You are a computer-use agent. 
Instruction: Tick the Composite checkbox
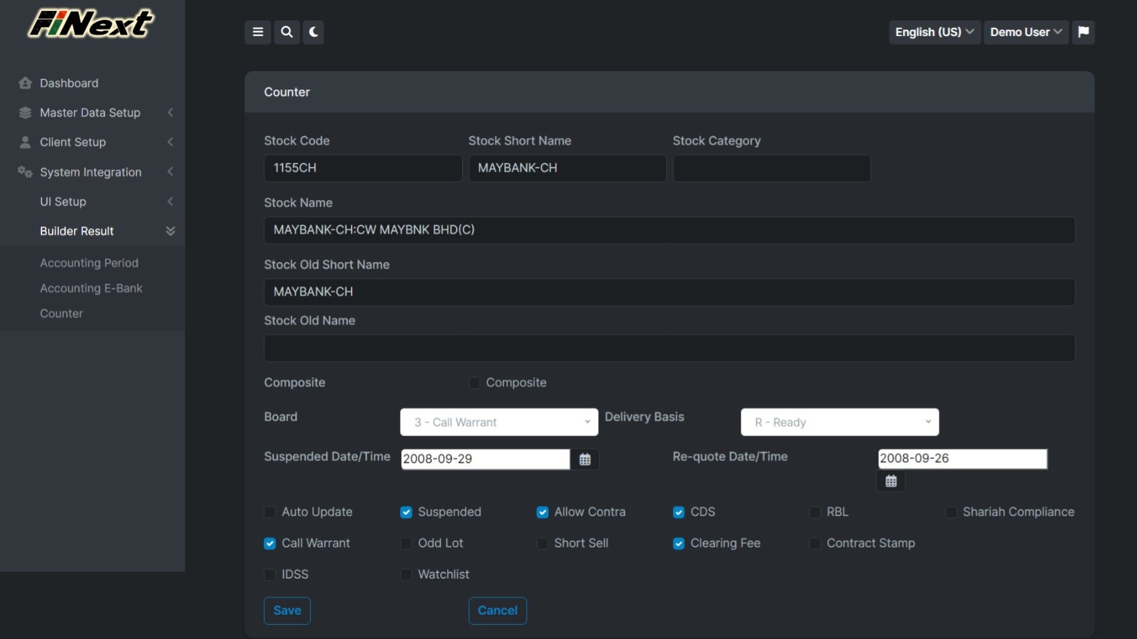(x=474, y=383)
